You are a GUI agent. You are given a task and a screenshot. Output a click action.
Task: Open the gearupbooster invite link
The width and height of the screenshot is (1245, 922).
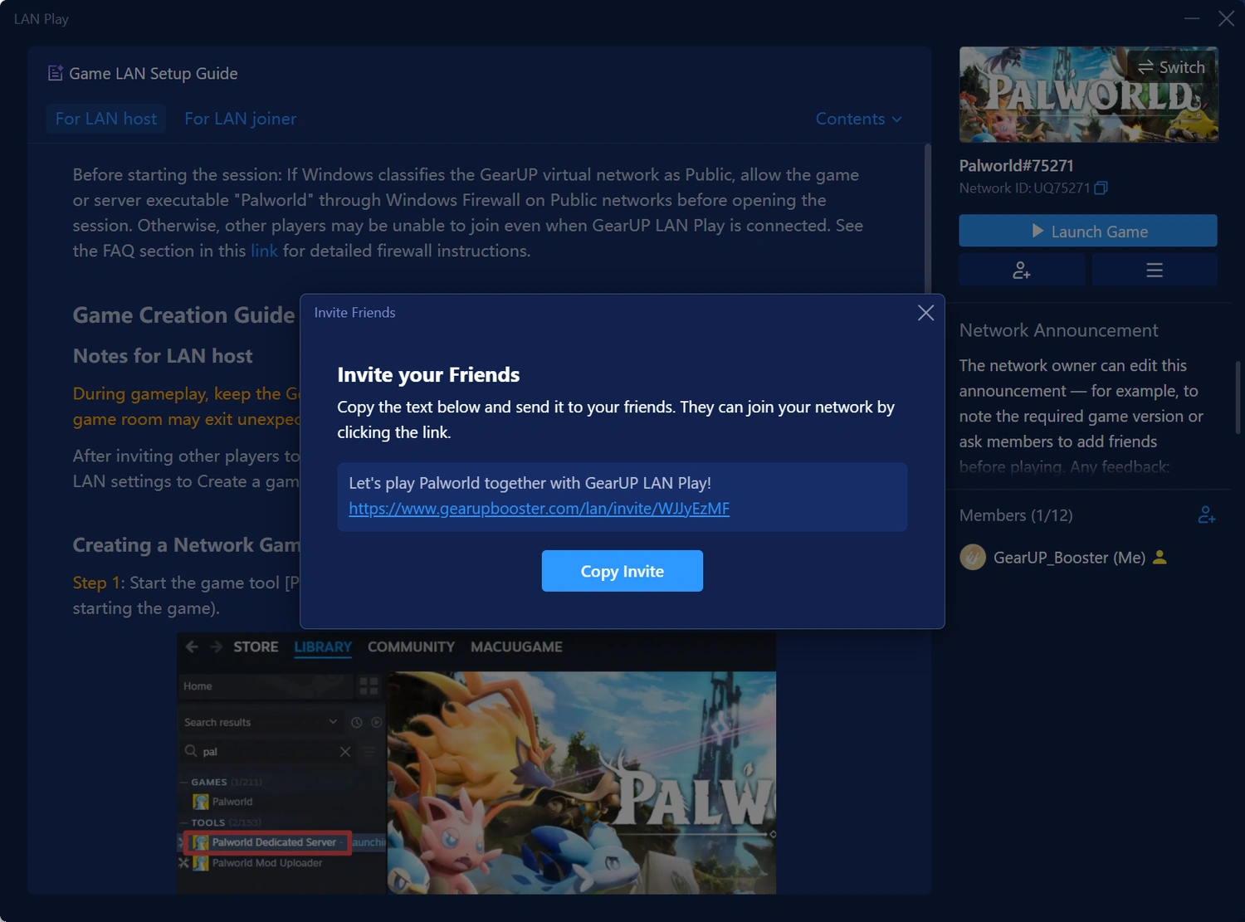(x=539, y=508)
